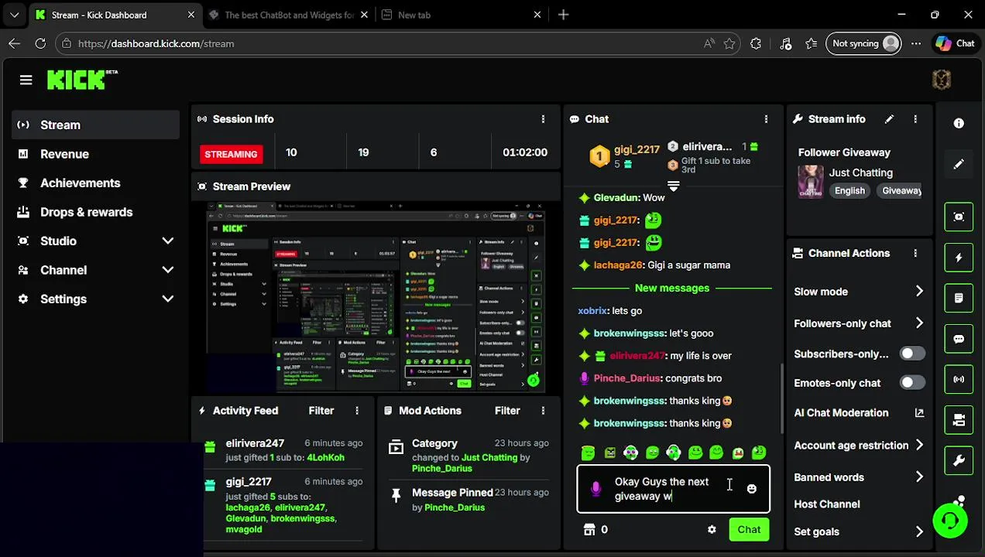Screen dimensions: 985x557
Task: Click gifted user 4LohKoh in Activity Feed
Action: pyautogui.click(x=325, y=457)
